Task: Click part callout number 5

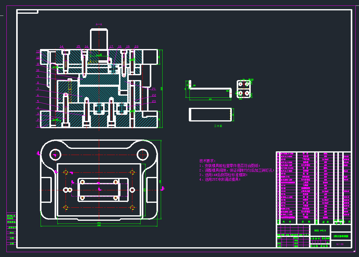Action: 38,101
